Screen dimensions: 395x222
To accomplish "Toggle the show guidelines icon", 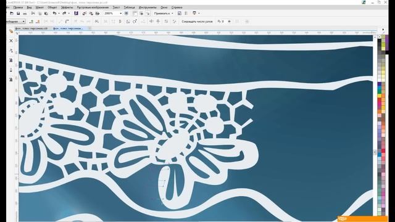I will [x=148, y=14].
